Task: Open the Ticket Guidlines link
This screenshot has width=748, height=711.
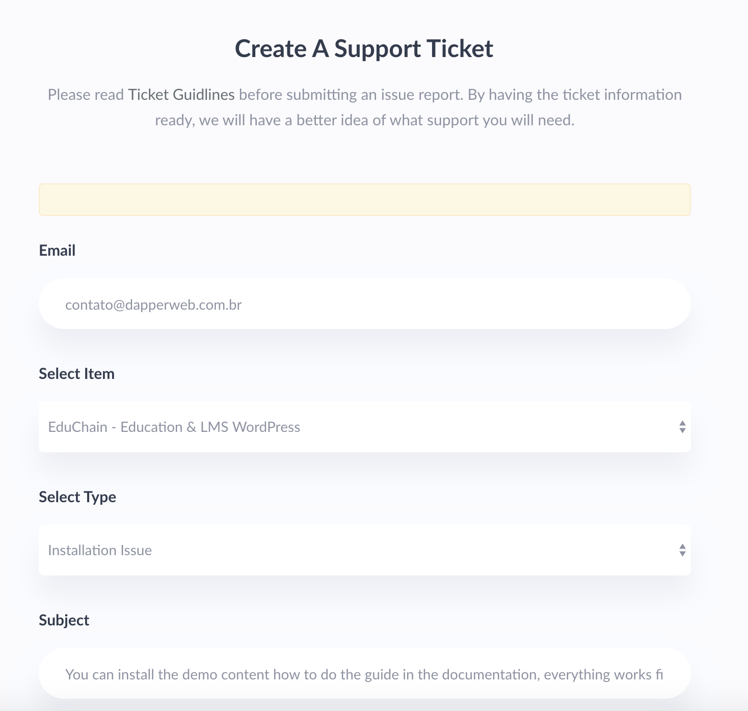Action: pos(181,95)
